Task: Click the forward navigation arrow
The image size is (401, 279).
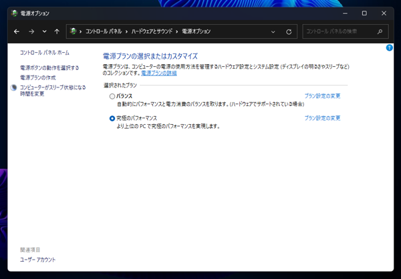Action: point(31,31)
